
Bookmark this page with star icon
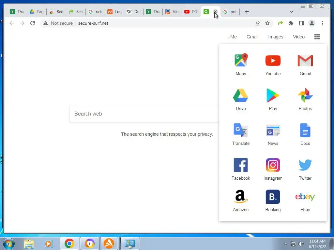[267, 23]
